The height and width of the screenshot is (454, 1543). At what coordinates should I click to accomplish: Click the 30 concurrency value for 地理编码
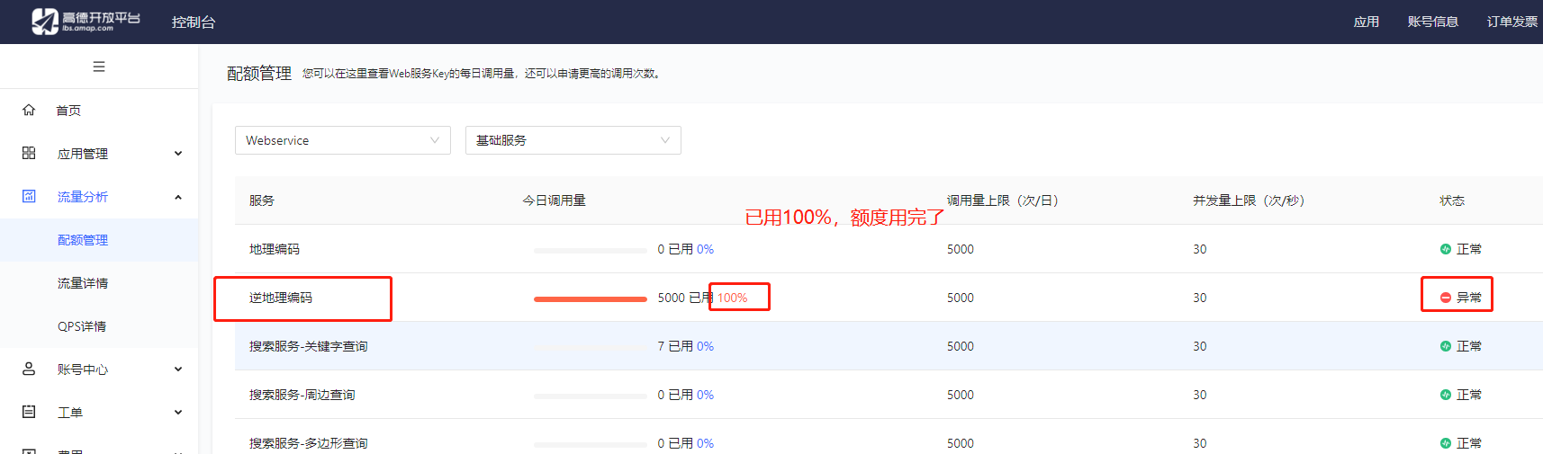pyautogui.click(x=1200, y=249)
